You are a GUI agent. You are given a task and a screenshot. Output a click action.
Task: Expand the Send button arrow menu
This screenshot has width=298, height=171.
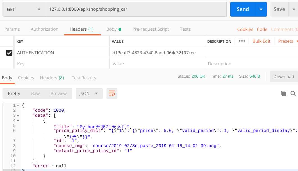coord(261,9)
